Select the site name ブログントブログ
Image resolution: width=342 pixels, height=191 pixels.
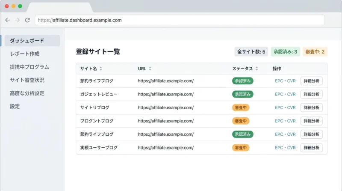pos(97,121)
